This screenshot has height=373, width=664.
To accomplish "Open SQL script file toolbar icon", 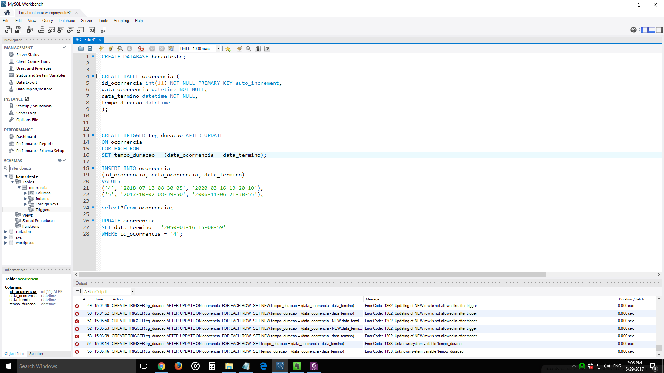I will tap(18, 30).
